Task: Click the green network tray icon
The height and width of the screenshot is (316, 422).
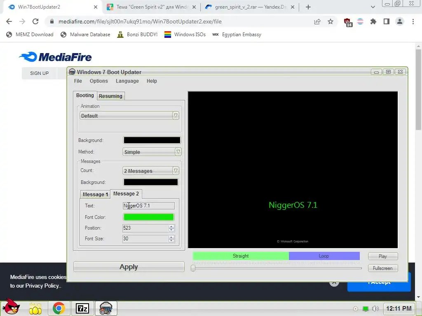Action: (x=365, y=309)
